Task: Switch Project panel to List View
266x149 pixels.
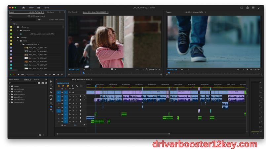Action: 14,74
